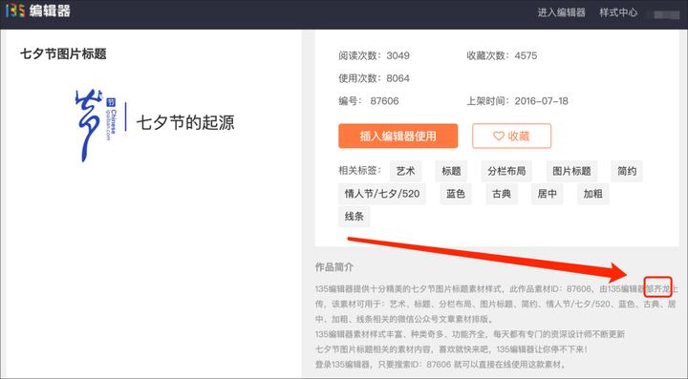Click the 插入编辑器使用 orange button

tap(398, 136)
